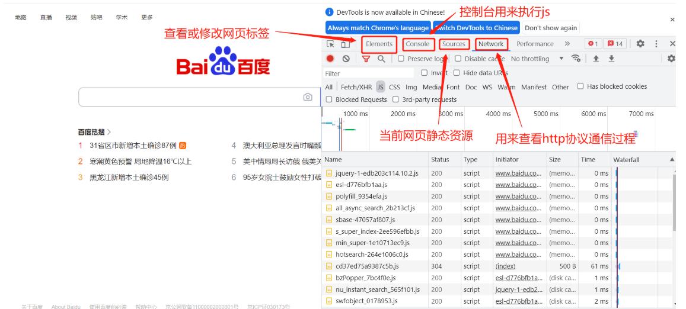Click the Baidu search input box
This screenshot has width=686, height=309.
click(199, 97)
